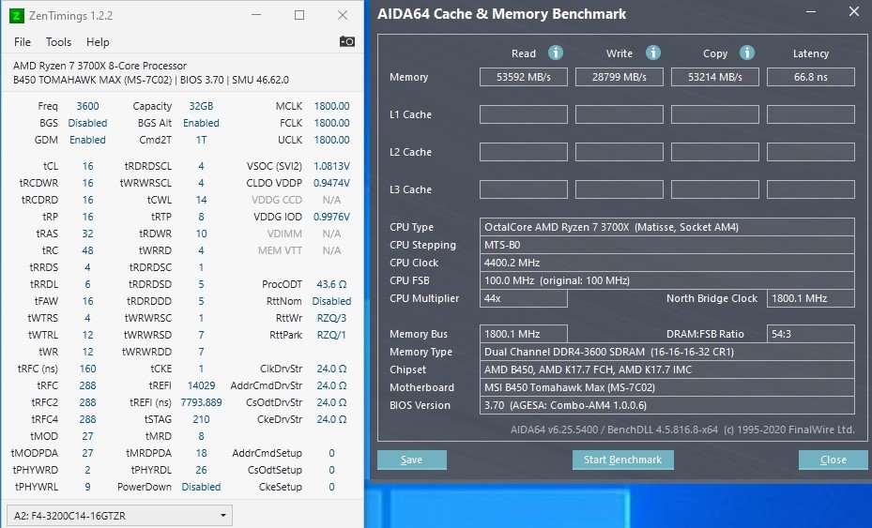
Task: Click the CPU Clock value 4400.2 MHz
Action: (666, 263)
